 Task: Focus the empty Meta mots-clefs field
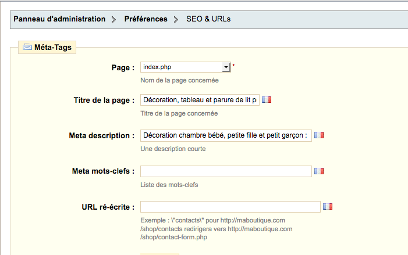(x=226, y=171)
